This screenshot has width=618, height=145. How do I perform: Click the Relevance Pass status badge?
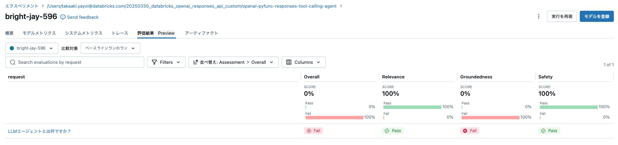click(393, 131)
